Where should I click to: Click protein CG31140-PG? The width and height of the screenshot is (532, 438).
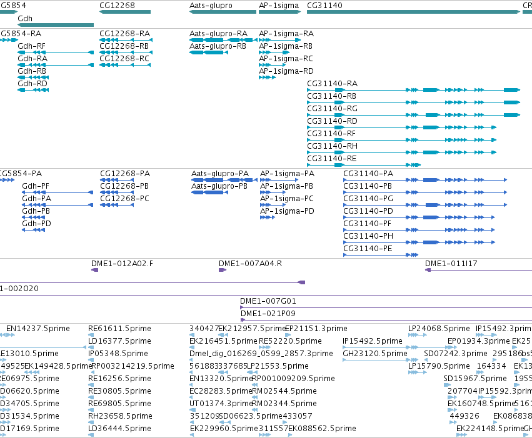pos(368,199)
